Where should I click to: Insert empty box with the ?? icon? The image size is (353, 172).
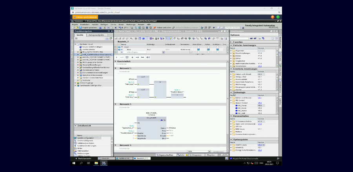tap(127, 57)
